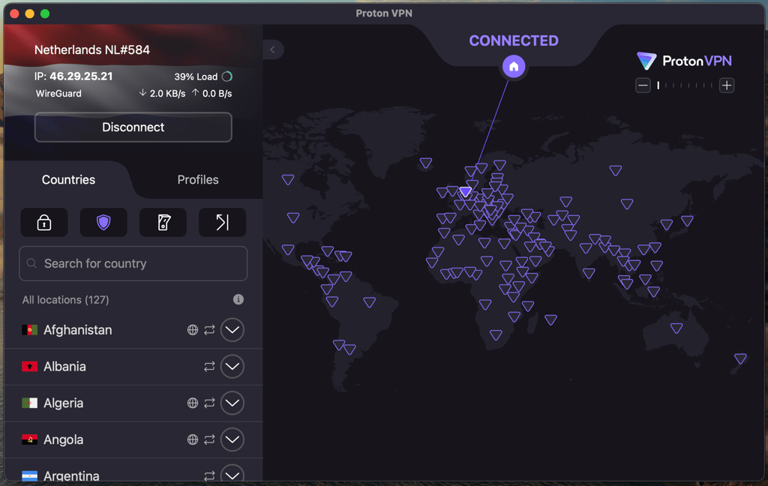Click Angola's P2P arrows icon
The height and width of the screenshot is (486, 768).
[210, 440]
